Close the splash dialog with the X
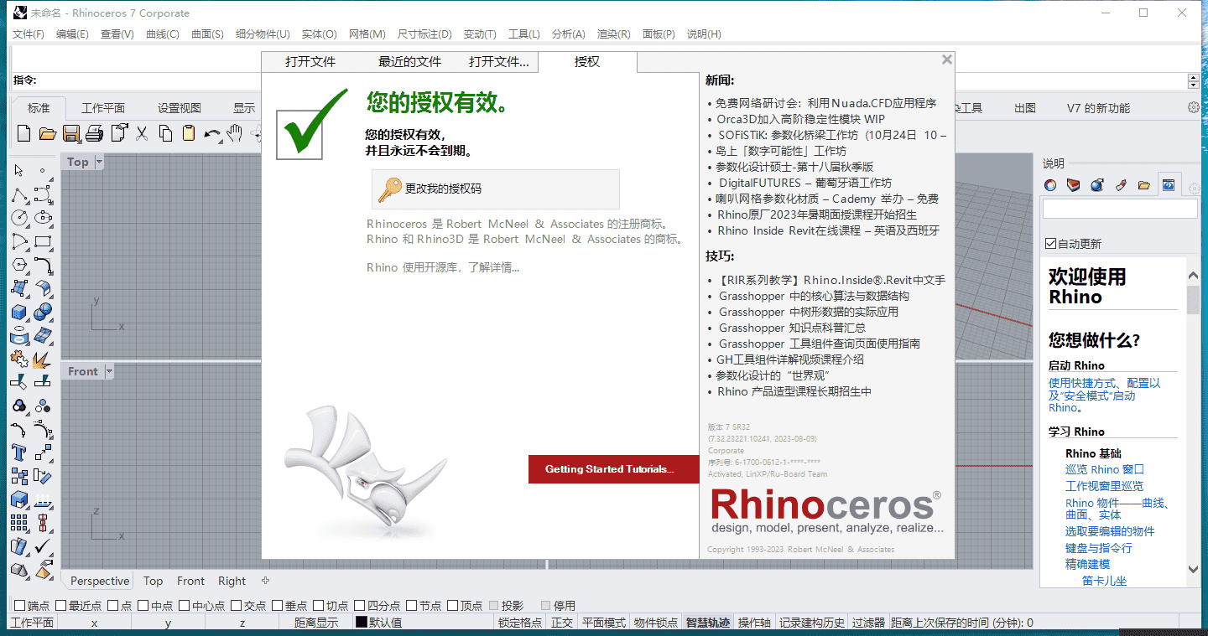 pyautogui.click(x=947, y=59)
